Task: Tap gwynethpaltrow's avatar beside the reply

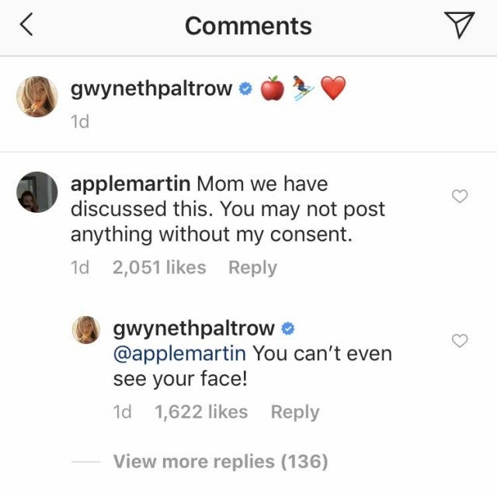Action: pyautogui.click(x=88, y=329)
